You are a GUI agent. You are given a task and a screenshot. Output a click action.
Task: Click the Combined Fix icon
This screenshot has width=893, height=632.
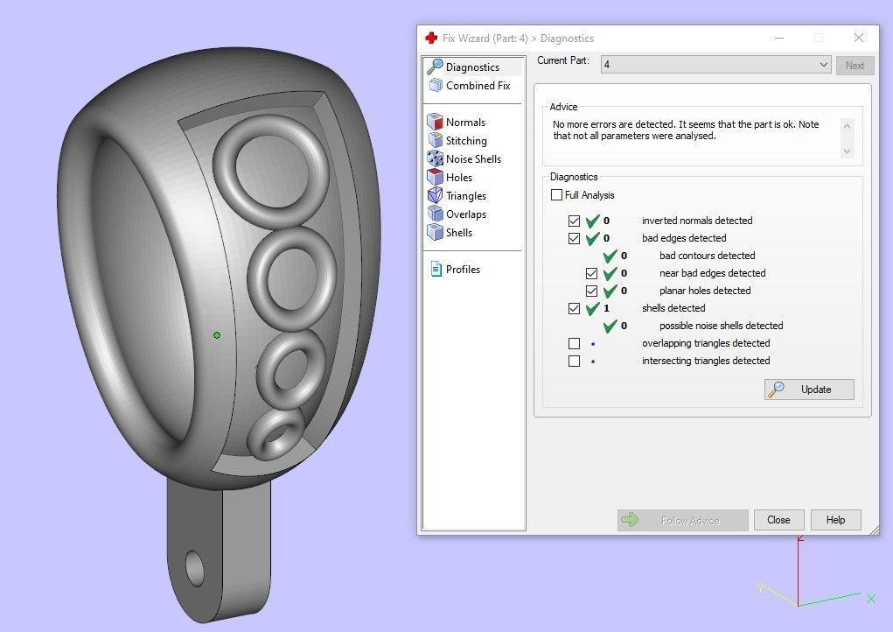coord(436,86)
